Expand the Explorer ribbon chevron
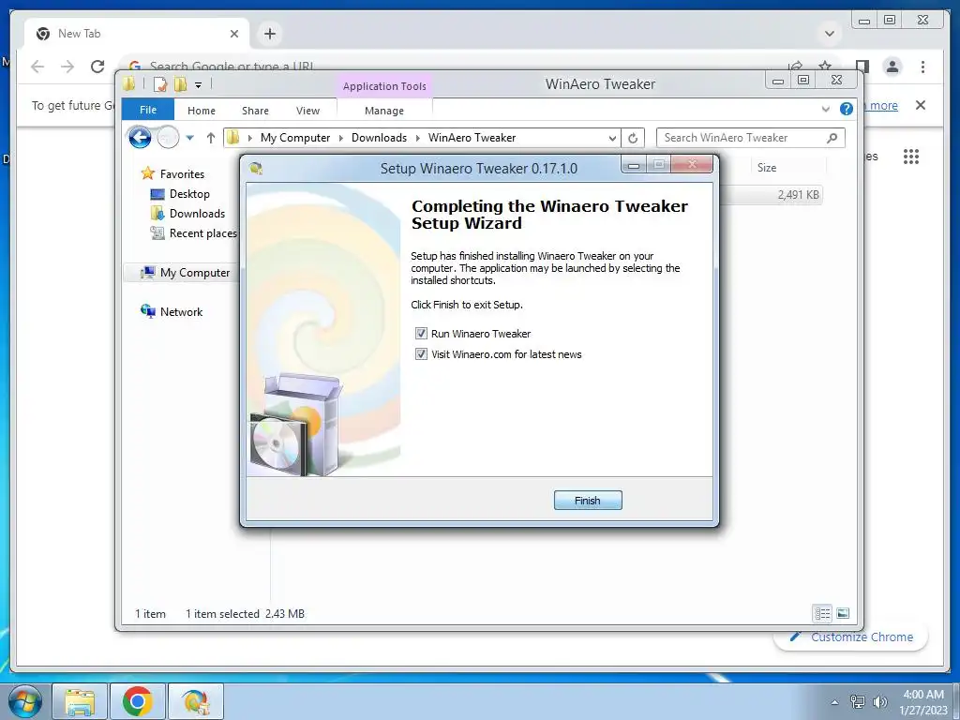Viewport: 960px width, 720px height. pyautogui.click(x=826, y=109)
